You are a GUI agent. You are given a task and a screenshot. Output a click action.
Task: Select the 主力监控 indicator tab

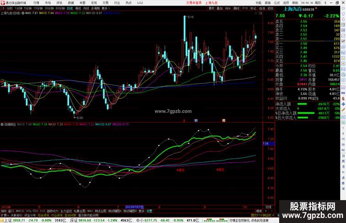tap(66, 211)
